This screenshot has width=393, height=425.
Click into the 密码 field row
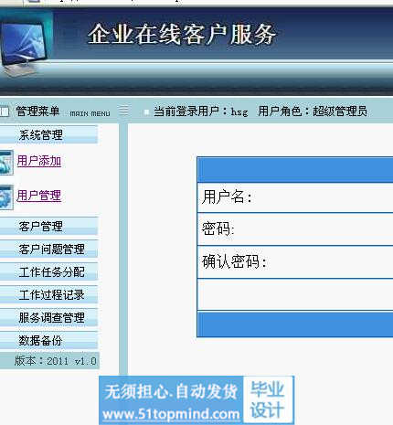(x=295, y=229)
